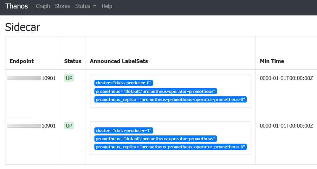Screen dimensions: 317x169
Task: Click first row's prometheus_replica label badge
Action: pos(171,100)
